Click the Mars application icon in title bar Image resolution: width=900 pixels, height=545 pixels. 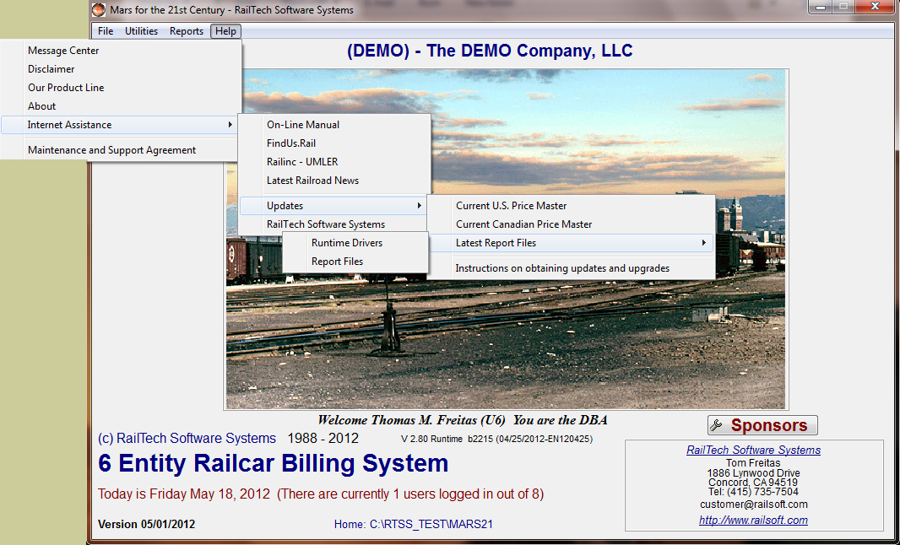[99, 10]
